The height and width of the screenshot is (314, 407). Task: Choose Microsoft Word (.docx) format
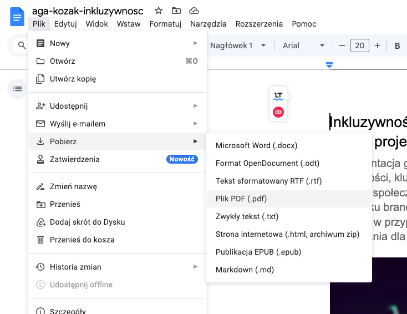(x=256, y=145)
